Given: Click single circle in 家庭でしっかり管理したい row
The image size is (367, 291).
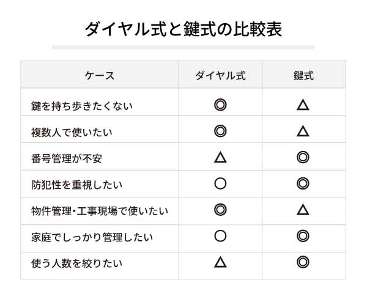Looking at the screenshot, I should click(x=221, y=236).
